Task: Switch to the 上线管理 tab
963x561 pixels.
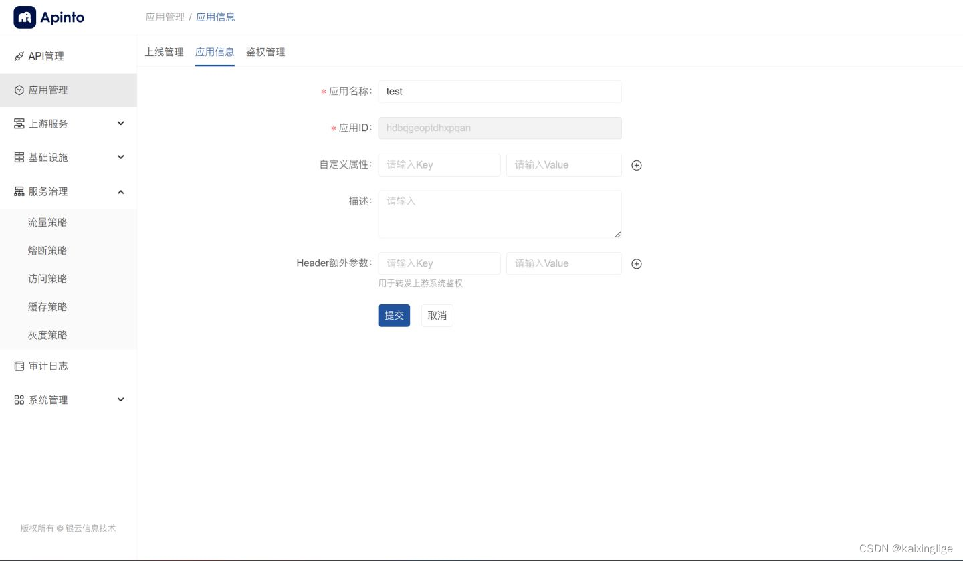Action: [x=164, y=52]
